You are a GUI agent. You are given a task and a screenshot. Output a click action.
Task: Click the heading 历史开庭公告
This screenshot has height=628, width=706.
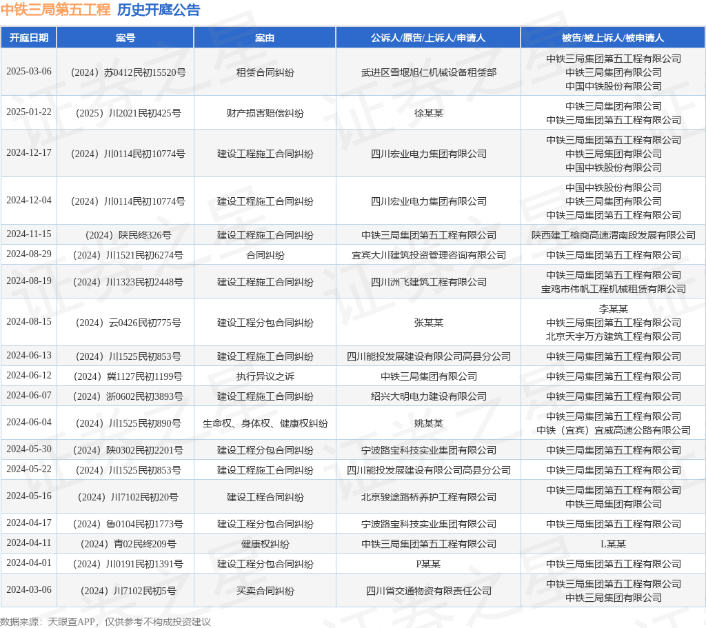coord(159,10)
